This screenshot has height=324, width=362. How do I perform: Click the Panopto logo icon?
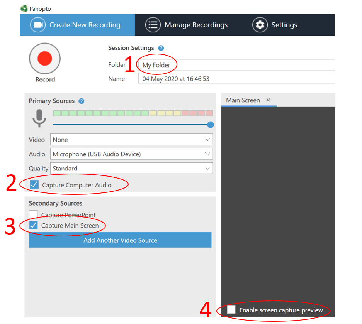[24, 8]
